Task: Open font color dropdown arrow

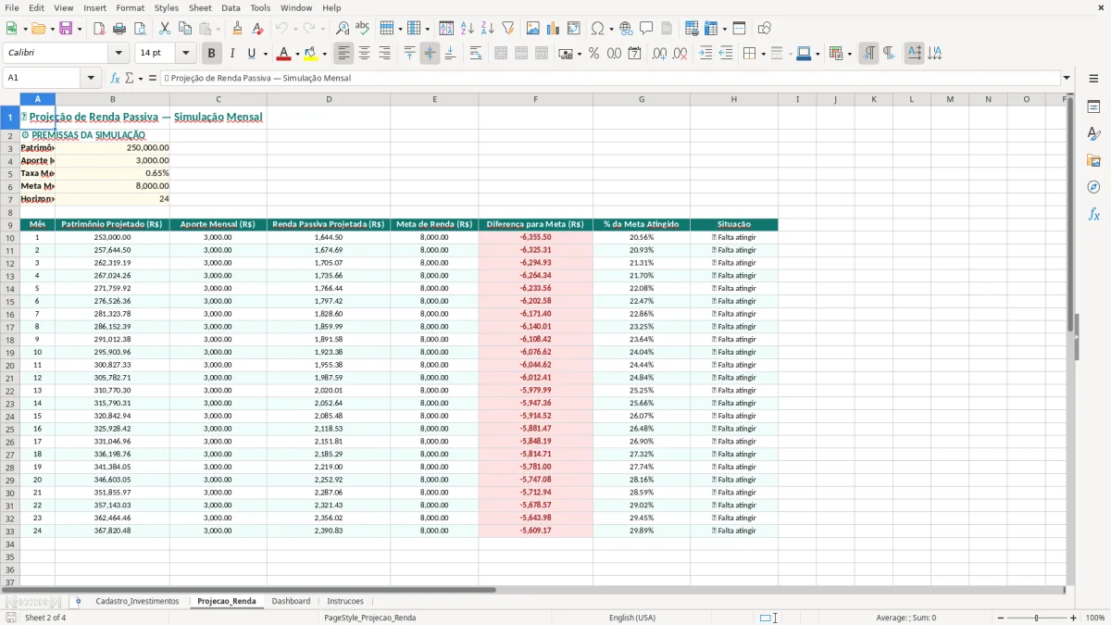Action: pos(297,54)
